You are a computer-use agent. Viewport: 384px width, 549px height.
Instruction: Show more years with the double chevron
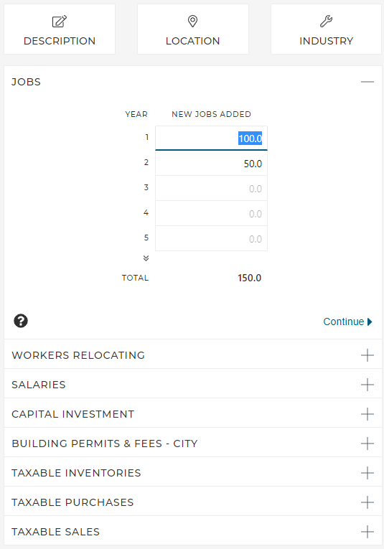(146, 258)
